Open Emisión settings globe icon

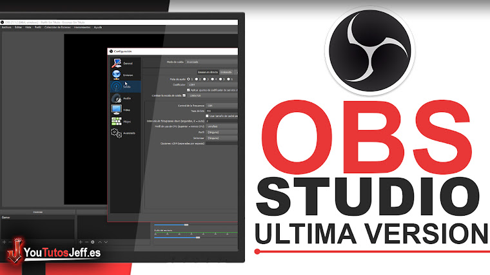point(116,75)
